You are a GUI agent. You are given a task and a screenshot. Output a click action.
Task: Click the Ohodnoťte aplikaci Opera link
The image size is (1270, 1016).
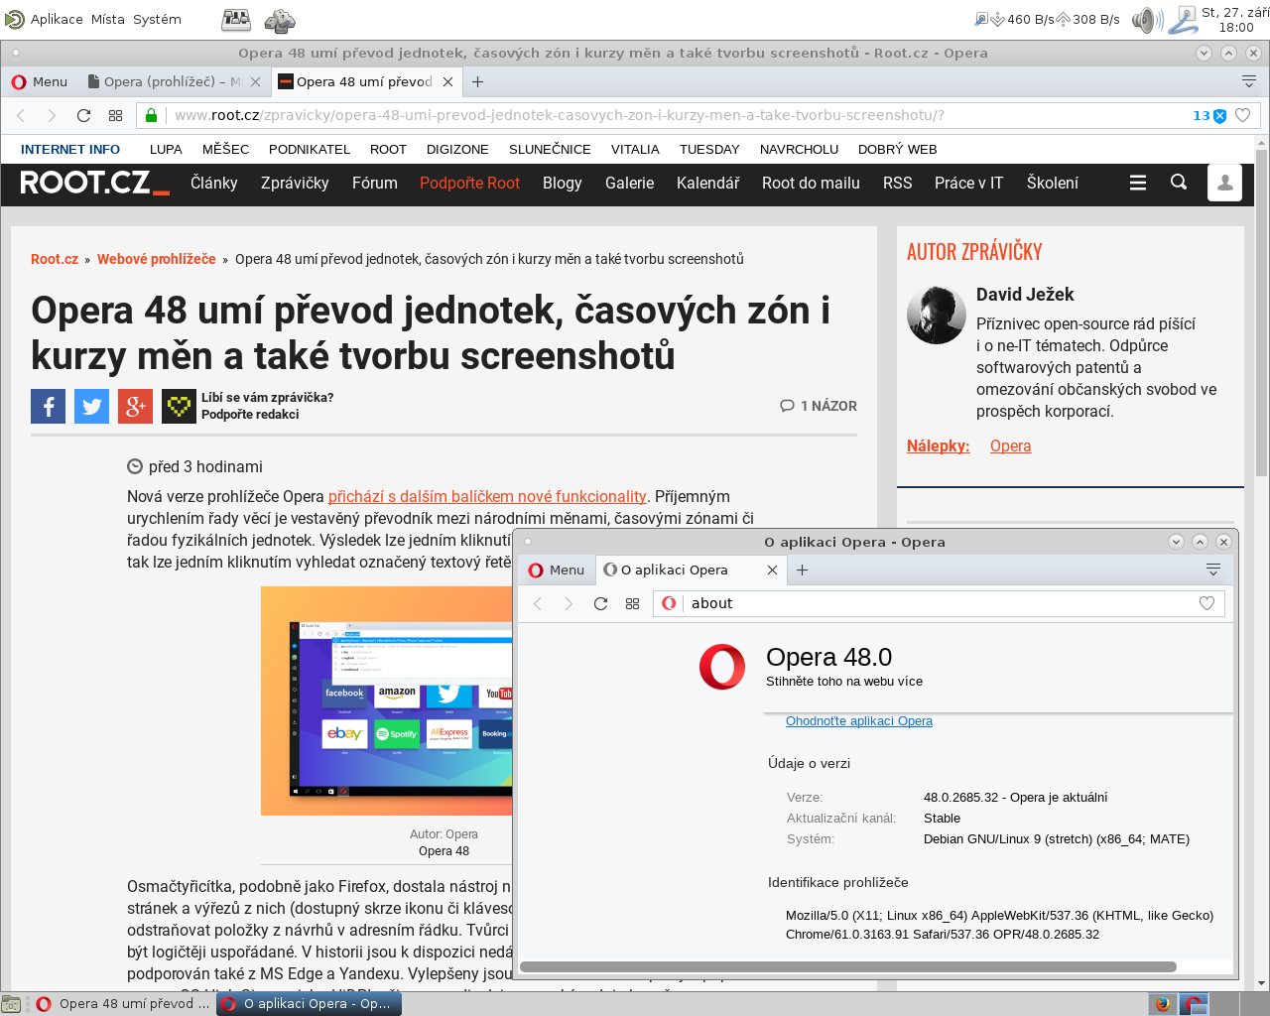pos(858,721)
